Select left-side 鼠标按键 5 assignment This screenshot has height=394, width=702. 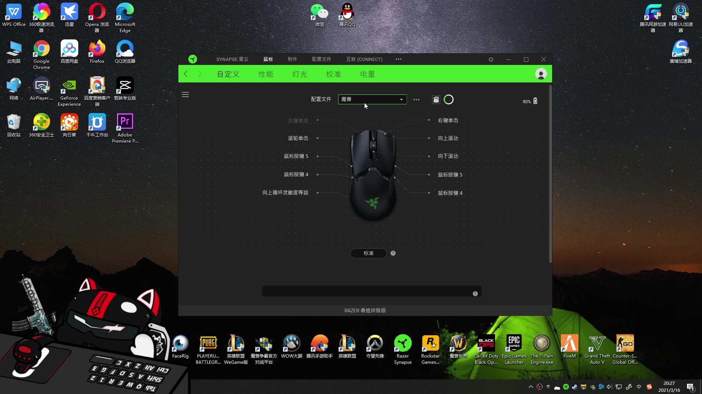[296, 156]
